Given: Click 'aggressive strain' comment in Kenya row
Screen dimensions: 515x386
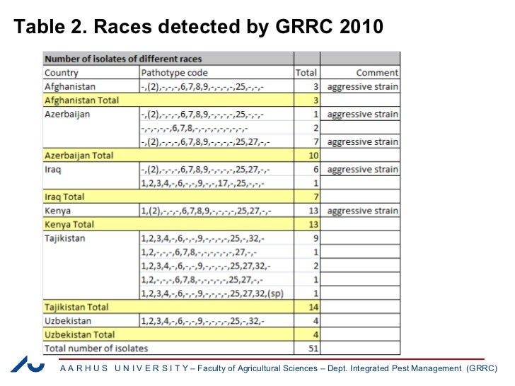Looking at the screenshot, I should click(363, 211).
